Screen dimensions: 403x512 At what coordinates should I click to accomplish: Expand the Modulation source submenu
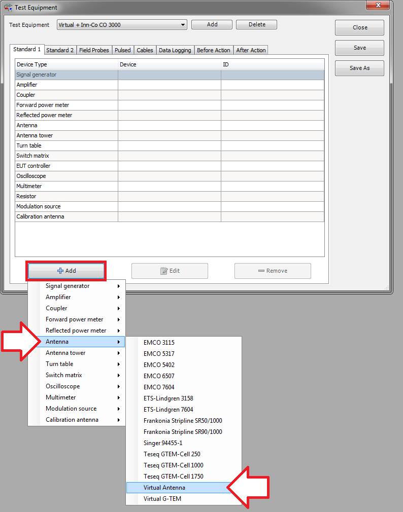pos(77,409)
